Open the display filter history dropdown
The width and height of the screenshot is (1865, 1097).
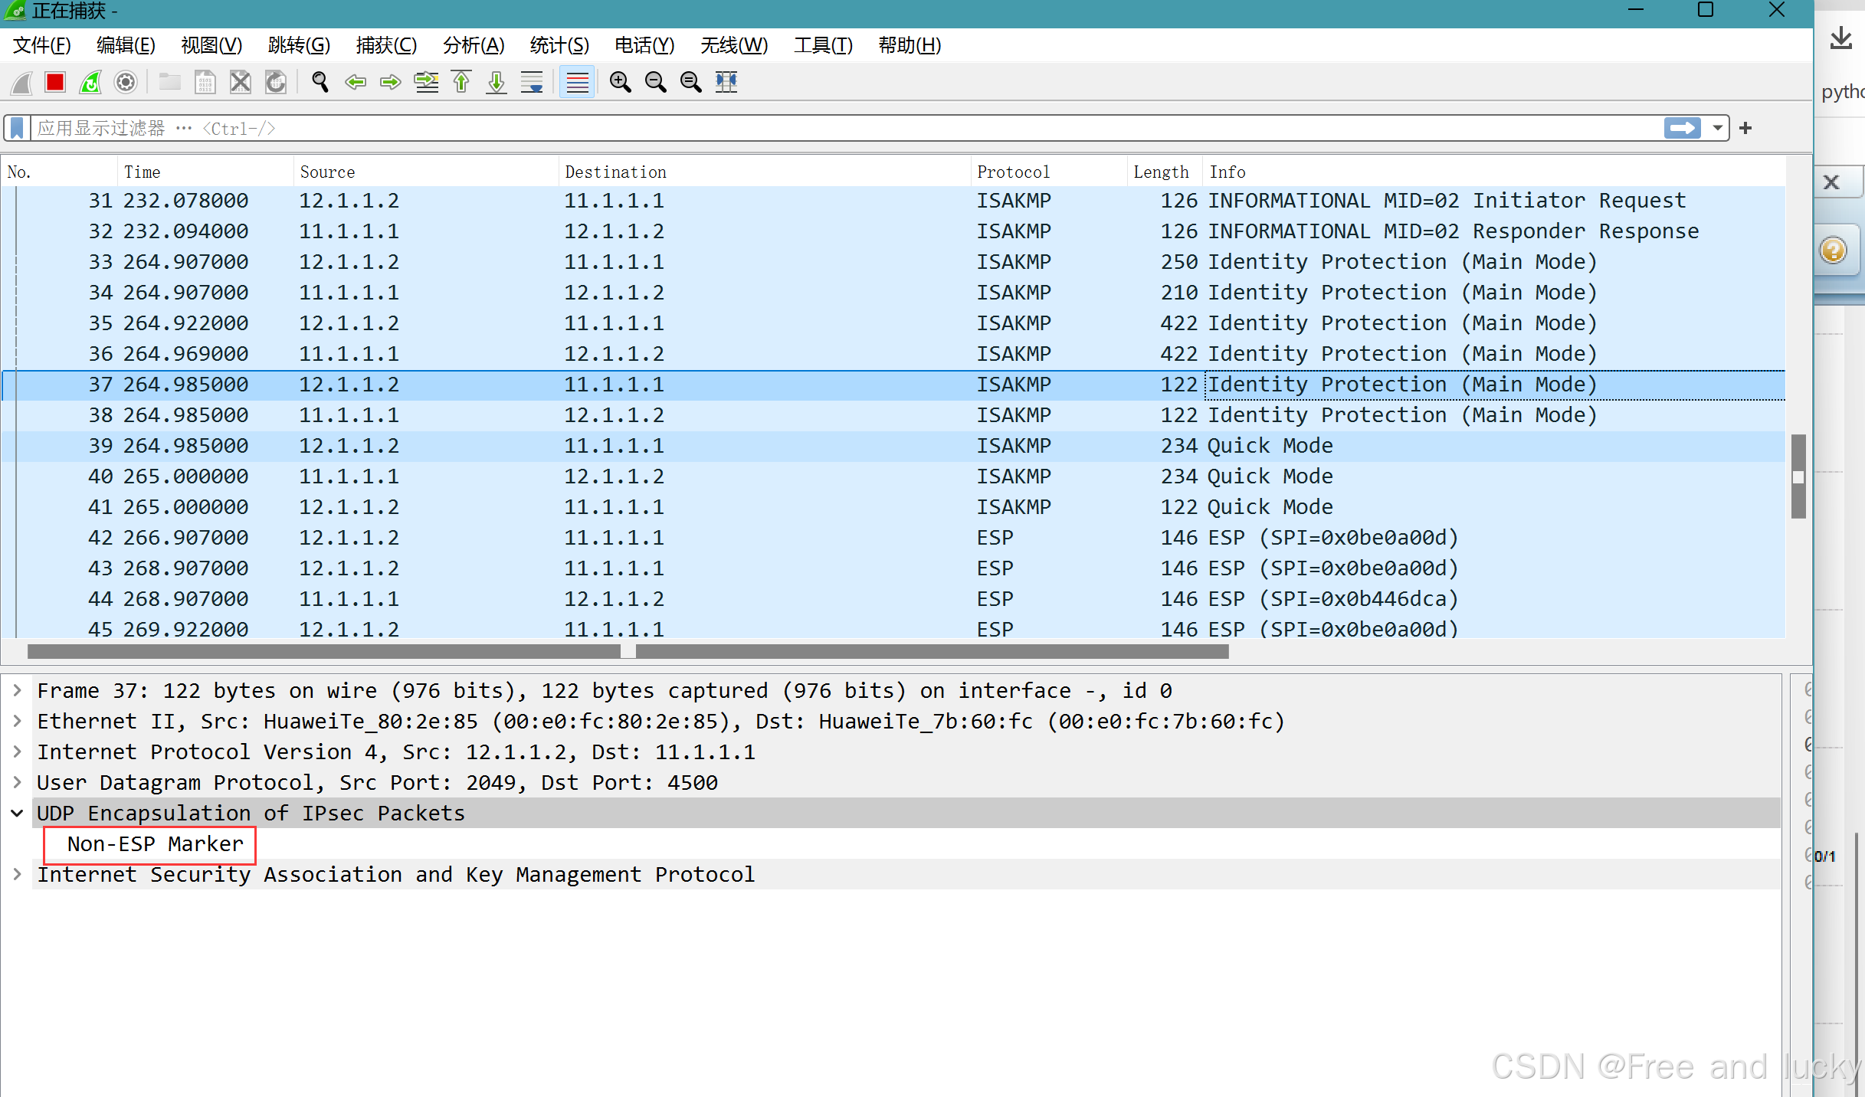coord(1717,128)
